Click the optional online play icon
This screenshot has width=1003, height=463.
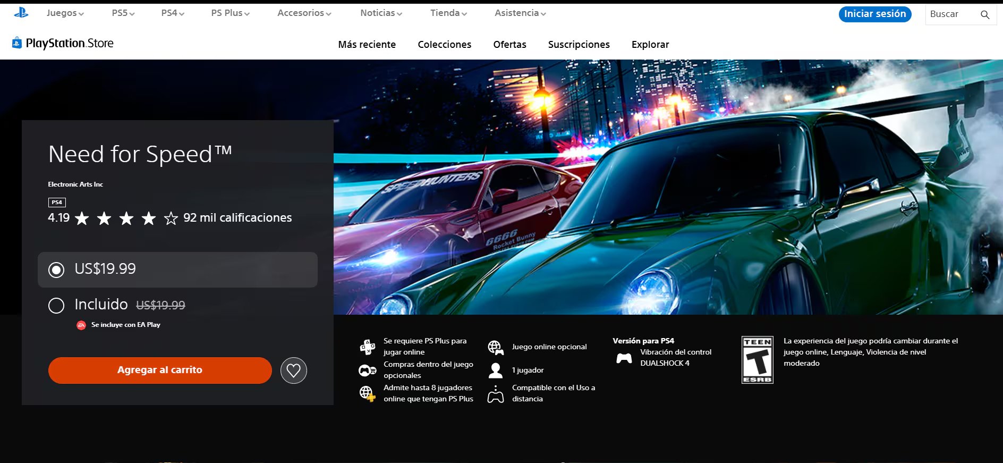(x=496, y=347)
